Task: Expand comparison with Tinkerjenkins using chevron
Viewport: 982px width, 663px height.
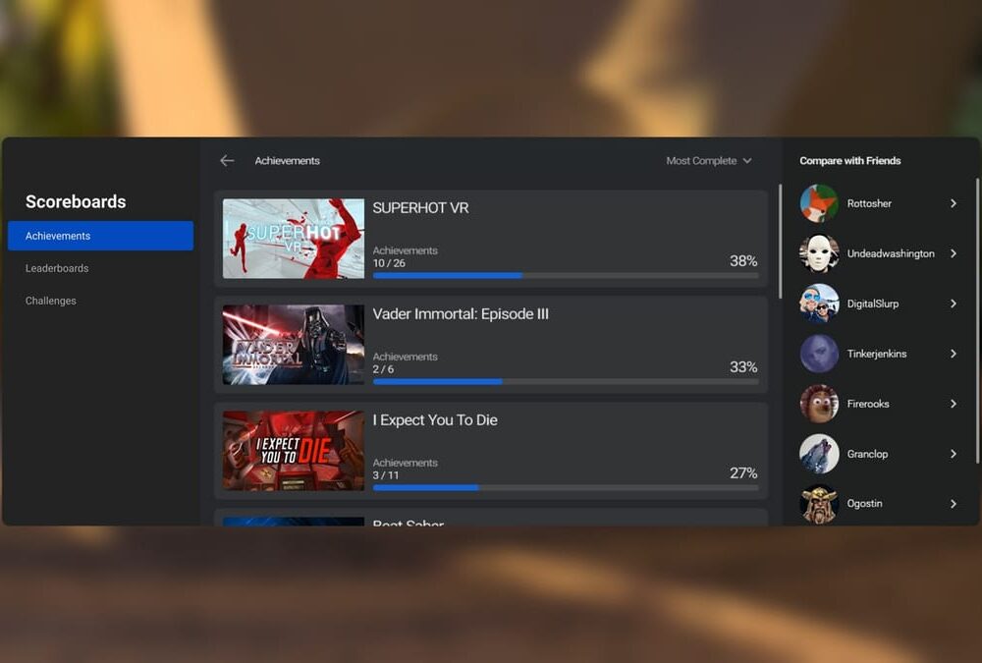Action: [x=954, y=354]
